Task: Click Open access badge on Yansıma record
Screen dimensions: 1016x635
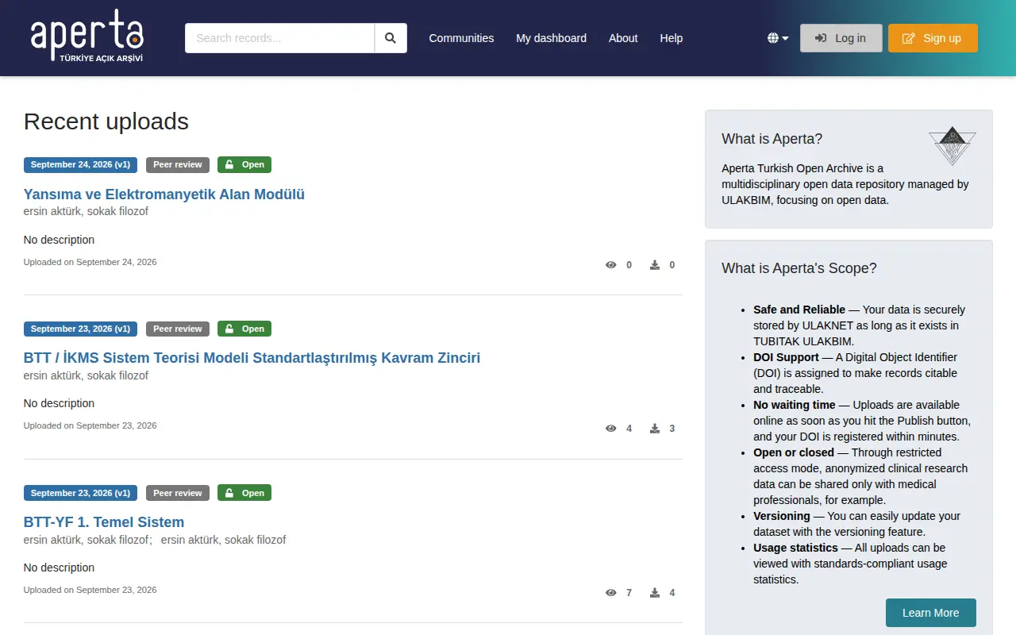Action: tap(244, 165)
